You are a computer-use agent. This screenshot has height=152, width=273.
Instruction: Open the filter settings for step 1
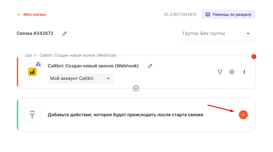[x=220, y=72]
